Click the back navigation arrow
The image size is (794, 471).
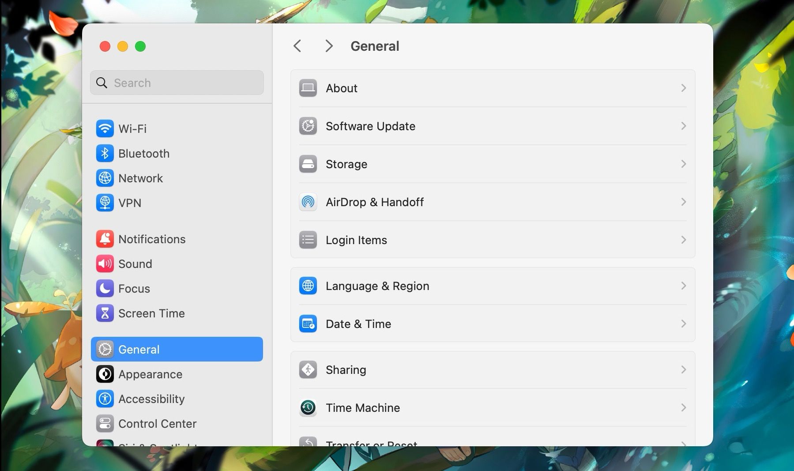297,45
